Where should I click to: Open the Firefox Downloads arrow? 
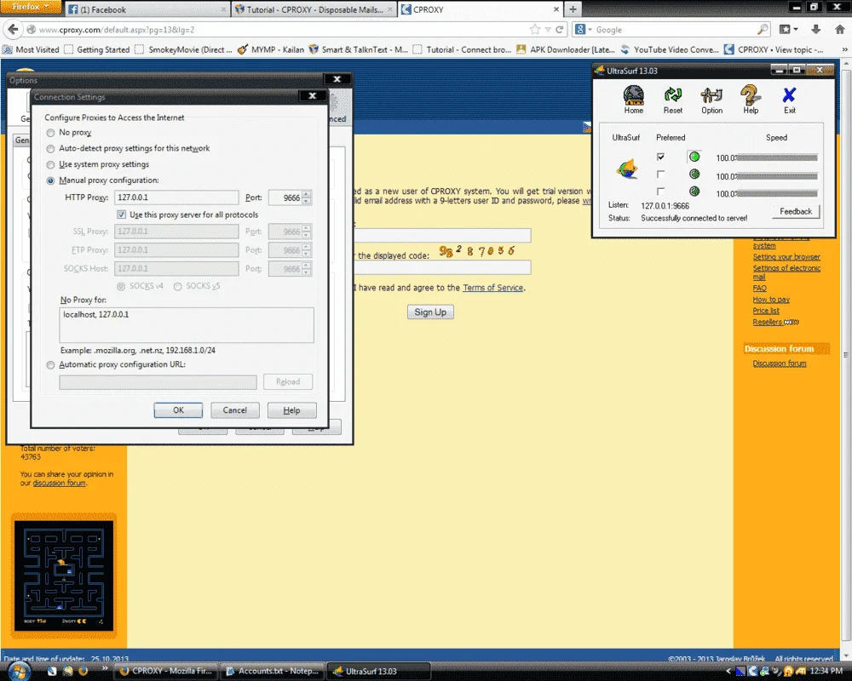pos(815,29)
